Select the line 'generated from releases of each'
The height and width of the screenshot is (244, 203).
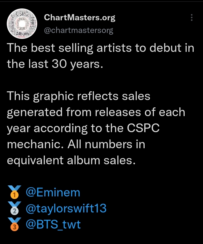96,112
